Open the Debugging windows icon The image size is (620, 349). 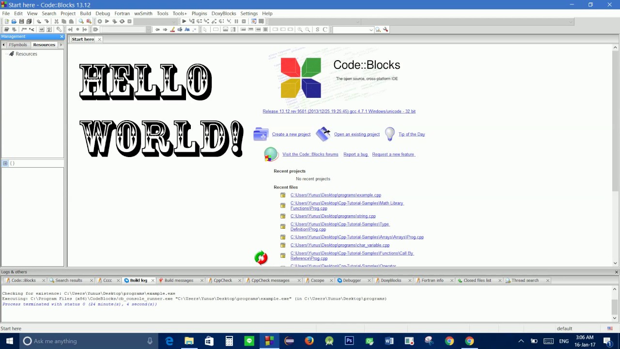(253, 21)
